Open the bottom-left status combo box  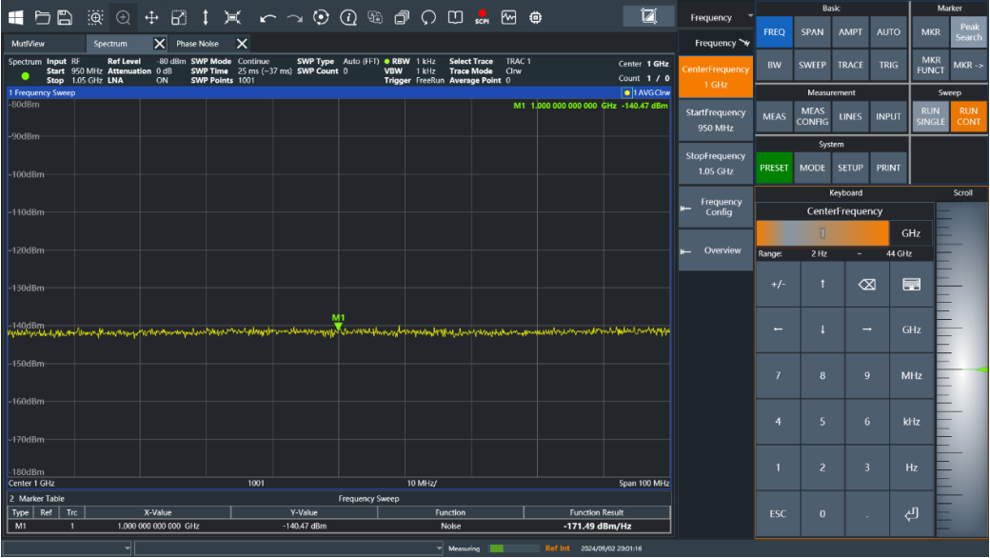(x=67, y=548)
